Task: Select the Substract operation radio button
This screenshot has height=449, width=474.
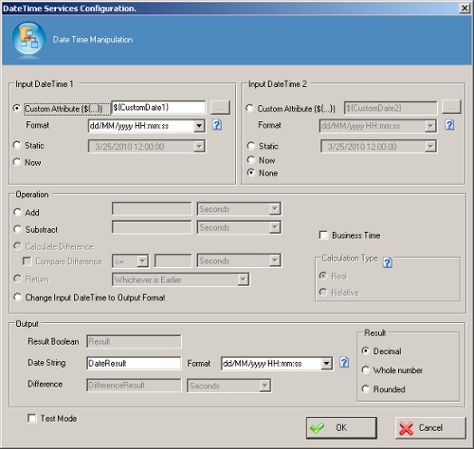Action: tap(17, 229)
